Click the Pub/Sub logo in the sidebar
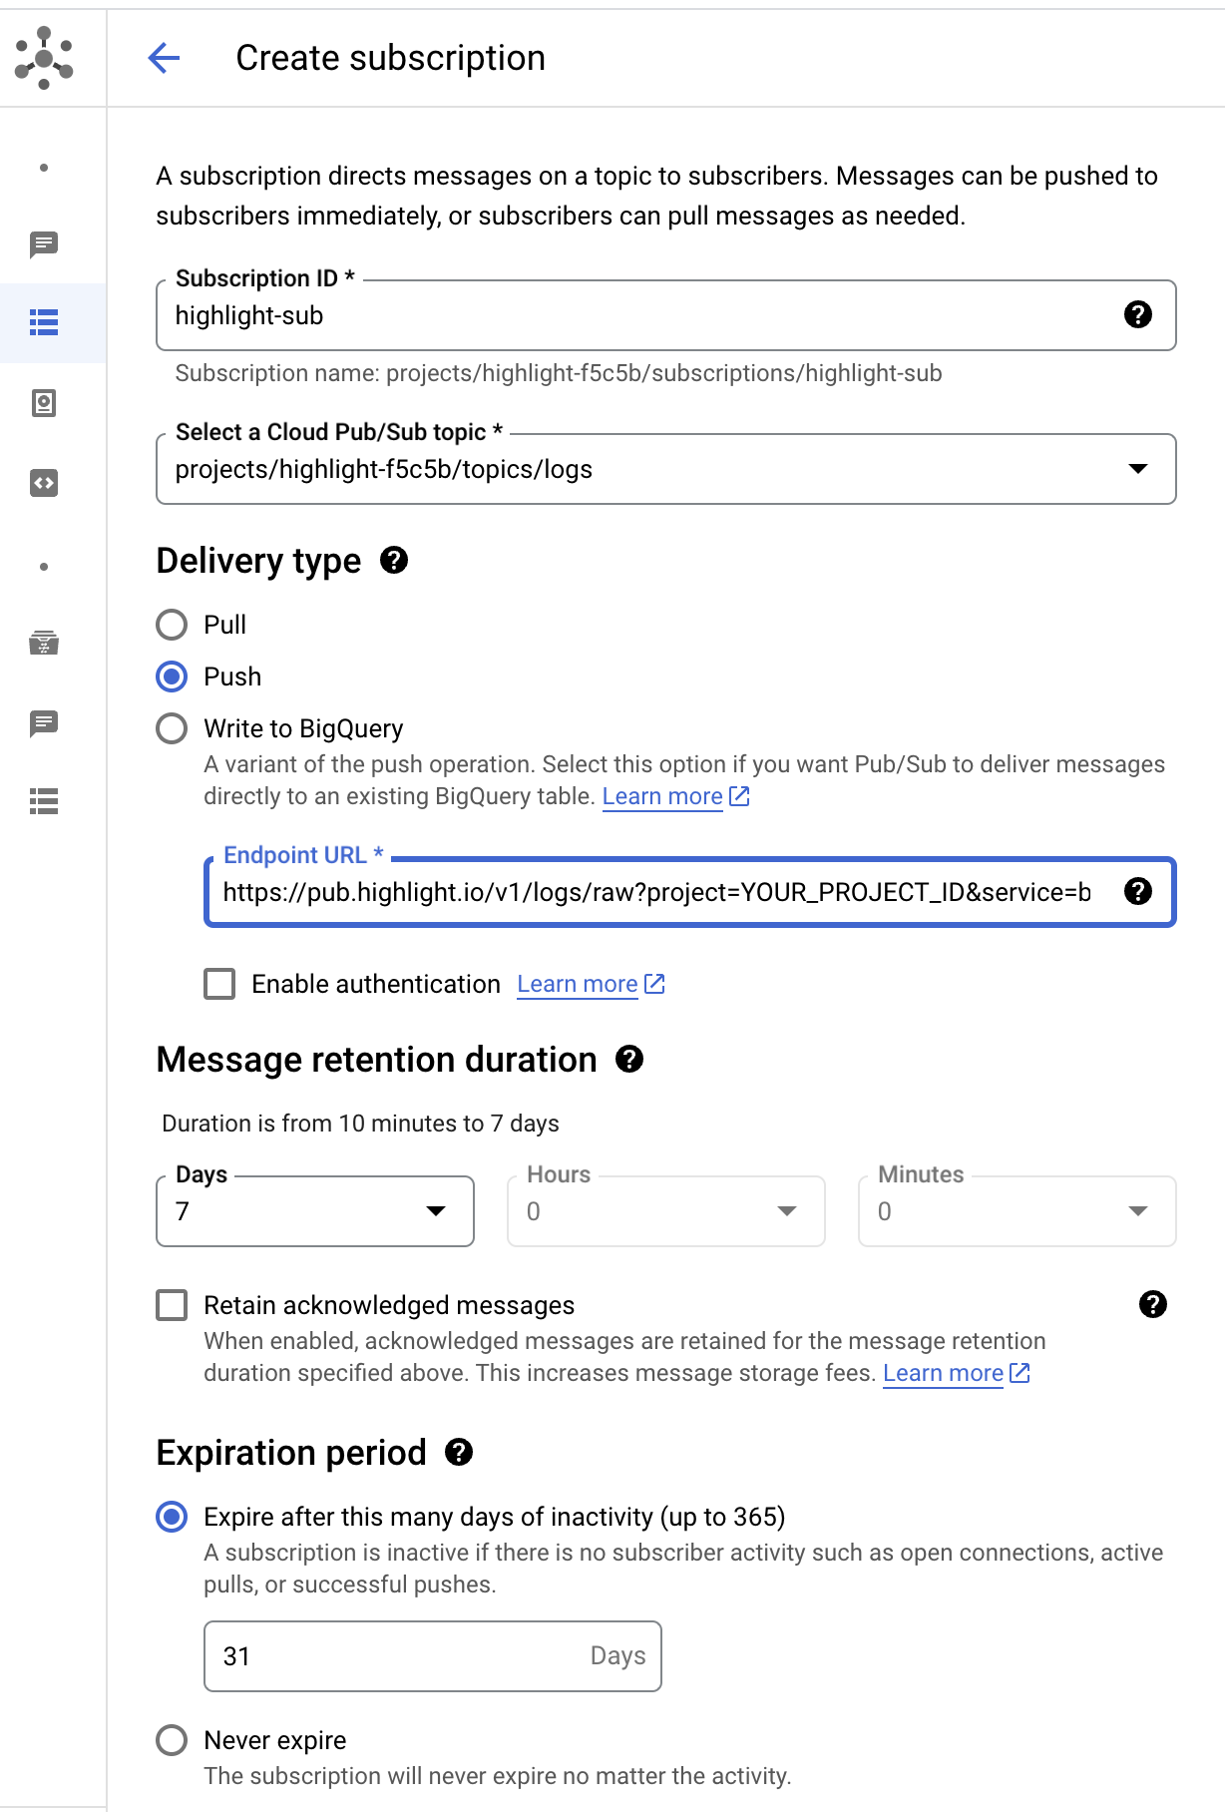Viewport: 1225px width, 1812px height. coord(44,58)
